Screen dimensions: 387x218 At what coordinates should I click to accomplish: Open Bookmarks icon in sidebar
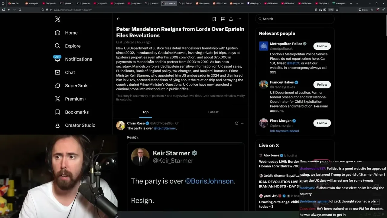[57, 112]
